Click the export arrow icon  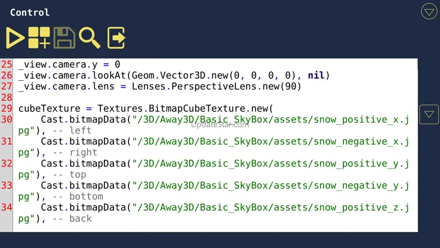[x=116, y=38]
